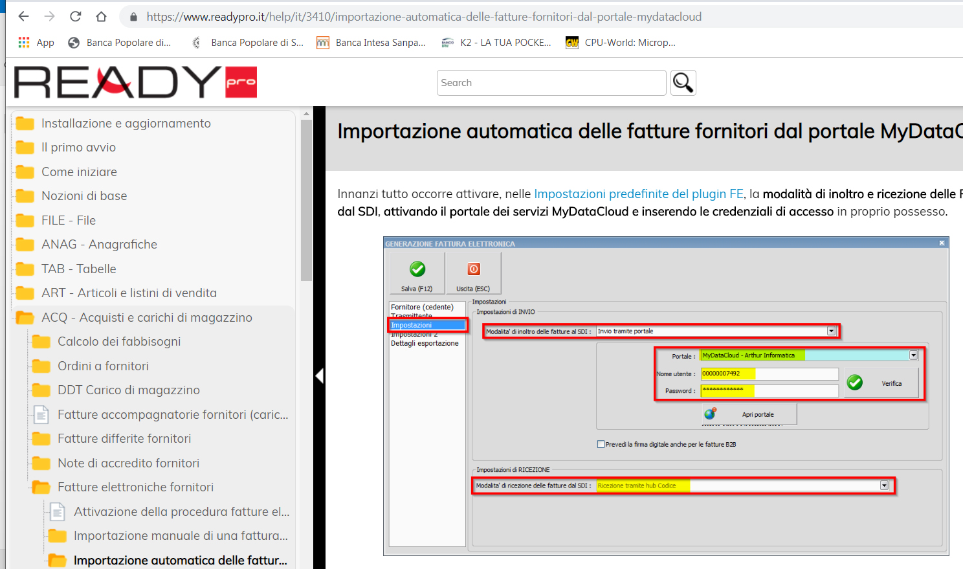
Task: Collapse the navigation sidebar with the arrow
Action: (x=319, y=375)
